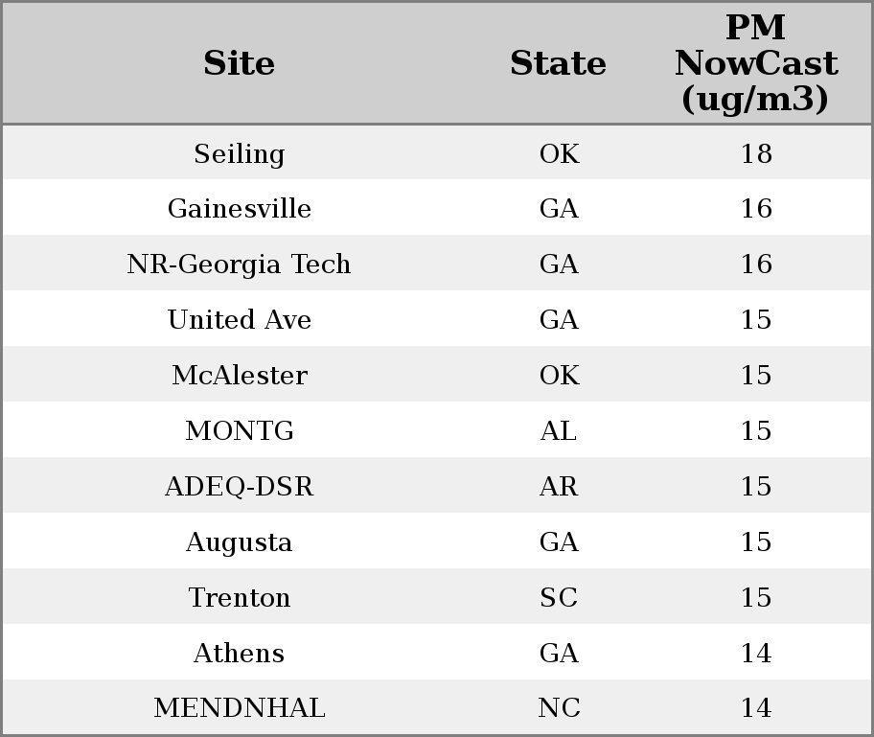Click the ADEQ-DSR site name

[240, 487]
